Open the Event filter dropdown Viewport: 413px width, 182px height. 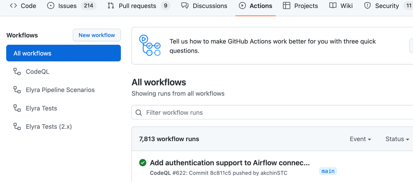(361, 139)
